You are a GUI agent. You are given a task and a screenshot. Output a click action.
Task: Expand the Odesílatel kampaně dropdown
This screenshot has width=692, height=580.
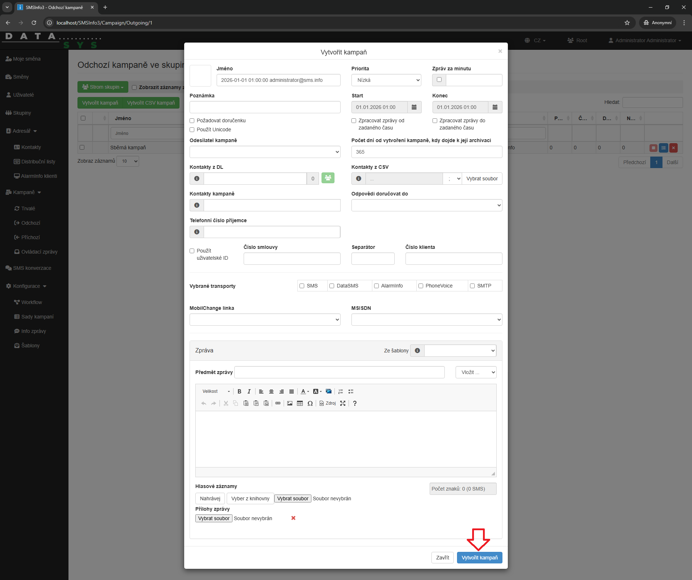point(265,152)
